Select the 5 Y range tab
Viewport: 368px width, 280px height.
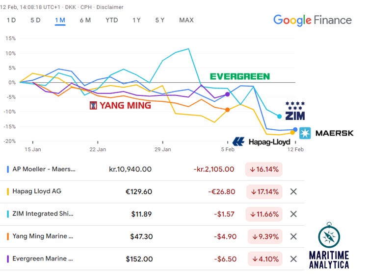(160, 20)
